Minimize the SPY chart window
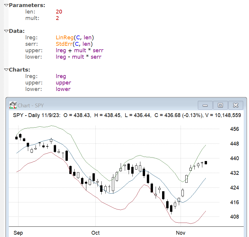Image resolution: width=249 pixels, height=237 pixels. point(205,105)
